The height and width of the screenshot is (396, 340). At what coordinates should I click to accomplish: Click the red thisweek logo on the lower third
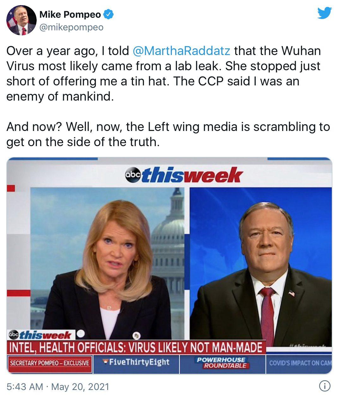[x=46, y=335]
